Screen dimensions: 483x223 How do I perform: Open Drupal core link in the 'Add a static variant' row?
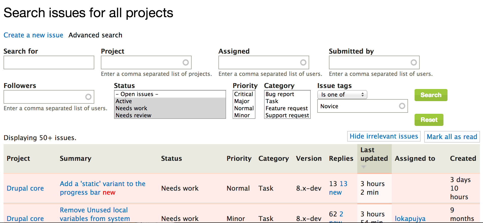[x=25, y=188]
